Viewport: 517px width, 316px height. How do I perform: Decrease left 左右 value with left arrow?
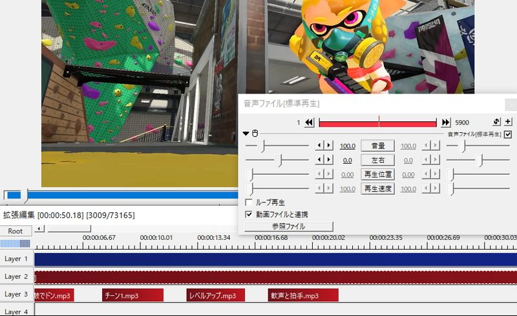[319, 160]
